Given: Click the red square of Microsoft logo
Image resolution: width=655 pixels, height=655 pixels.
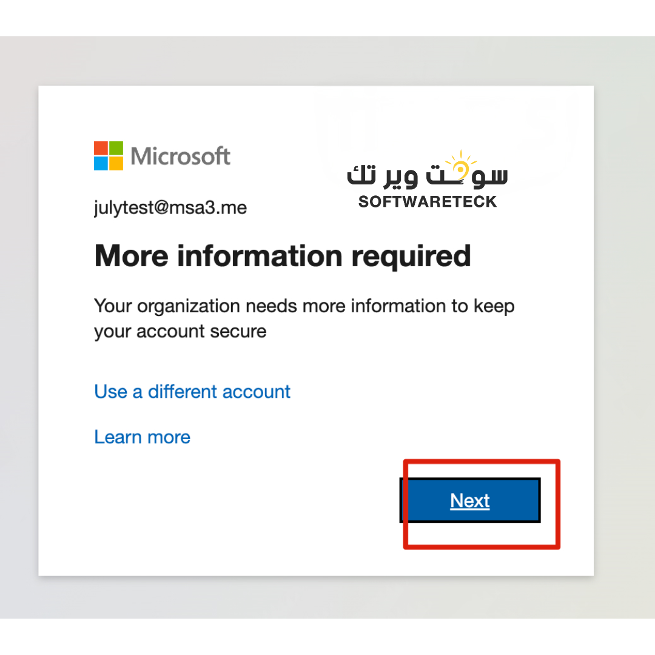Looking at the screenshot, I should coord(101,149).
